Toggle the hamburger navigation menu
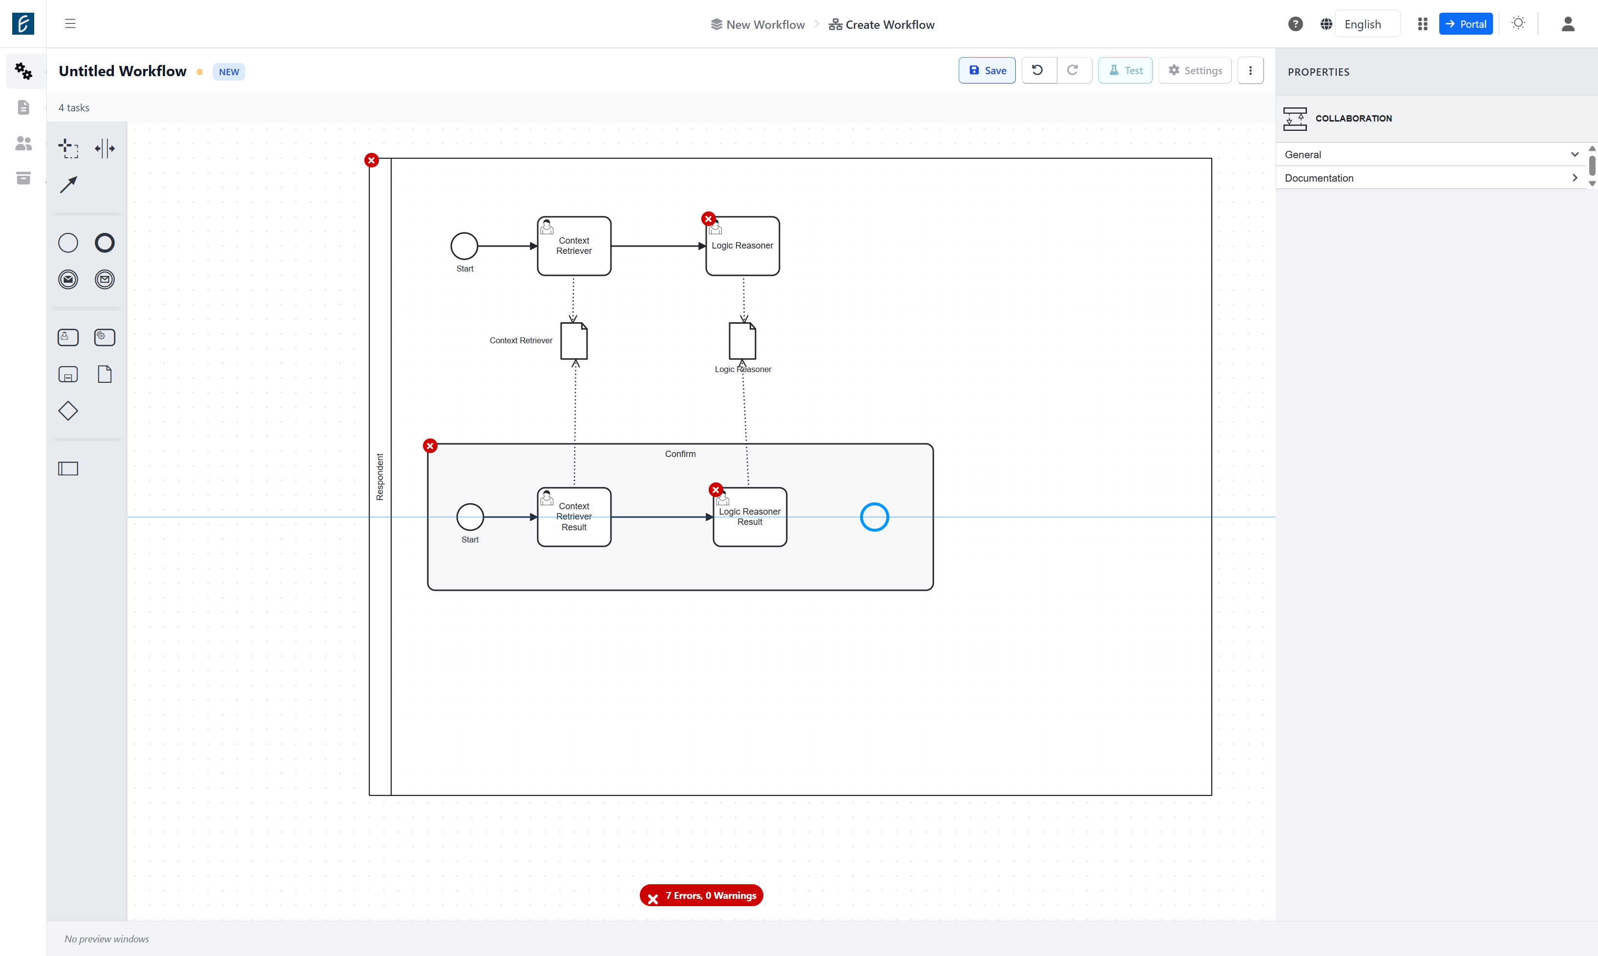 70,24
